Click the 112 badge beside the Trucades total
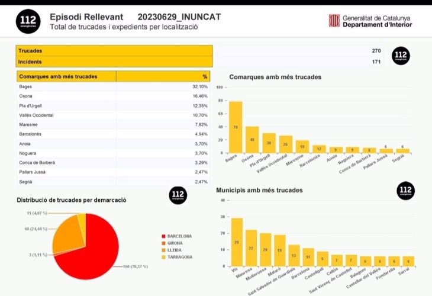The width and height of the screenshot is (432, 296). click(401, 56)
